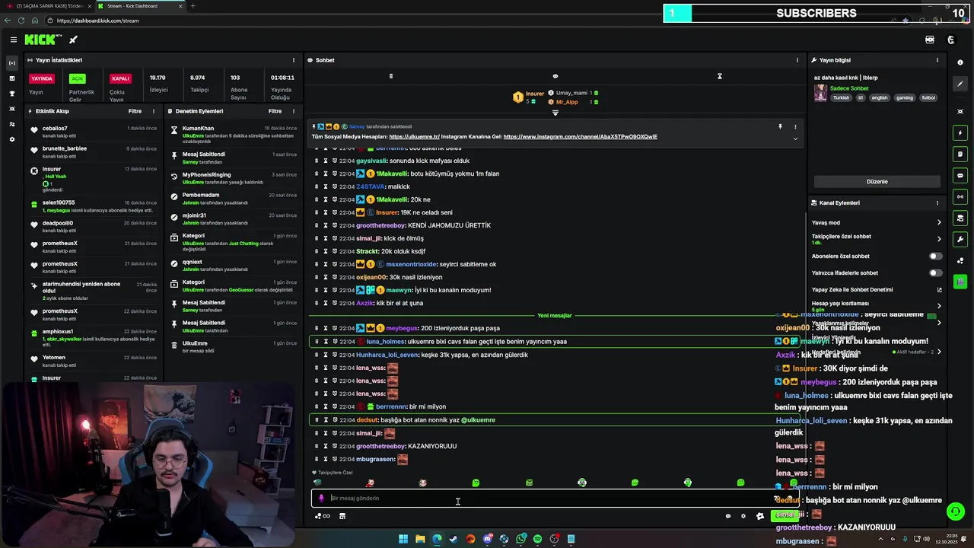The image size is (974, 548).
Task: Open the shop icon below message box
Action: tap(342, 516)
